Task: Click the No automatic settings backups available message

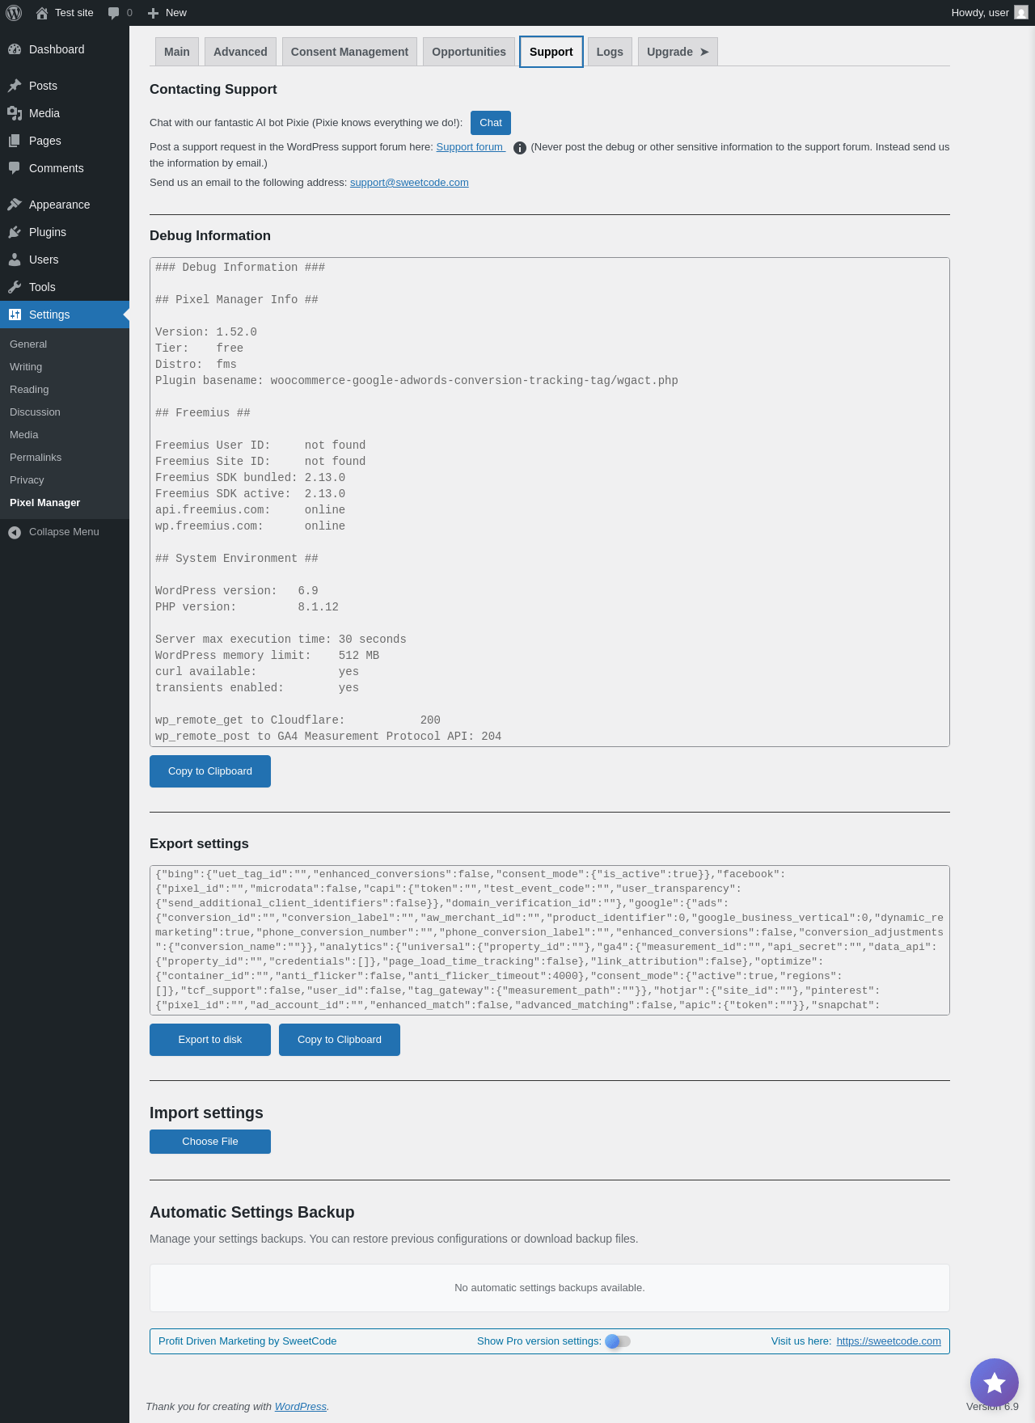Action: pos(550,1288)
